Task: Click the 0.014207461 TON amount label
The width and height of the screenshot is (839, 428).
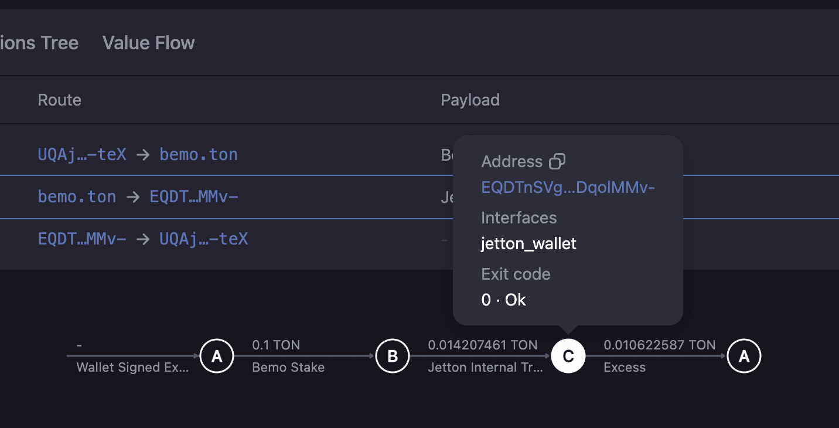Action: click(483, 345)
